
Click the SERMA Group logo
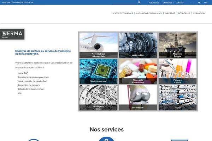(x=12, y=34)
